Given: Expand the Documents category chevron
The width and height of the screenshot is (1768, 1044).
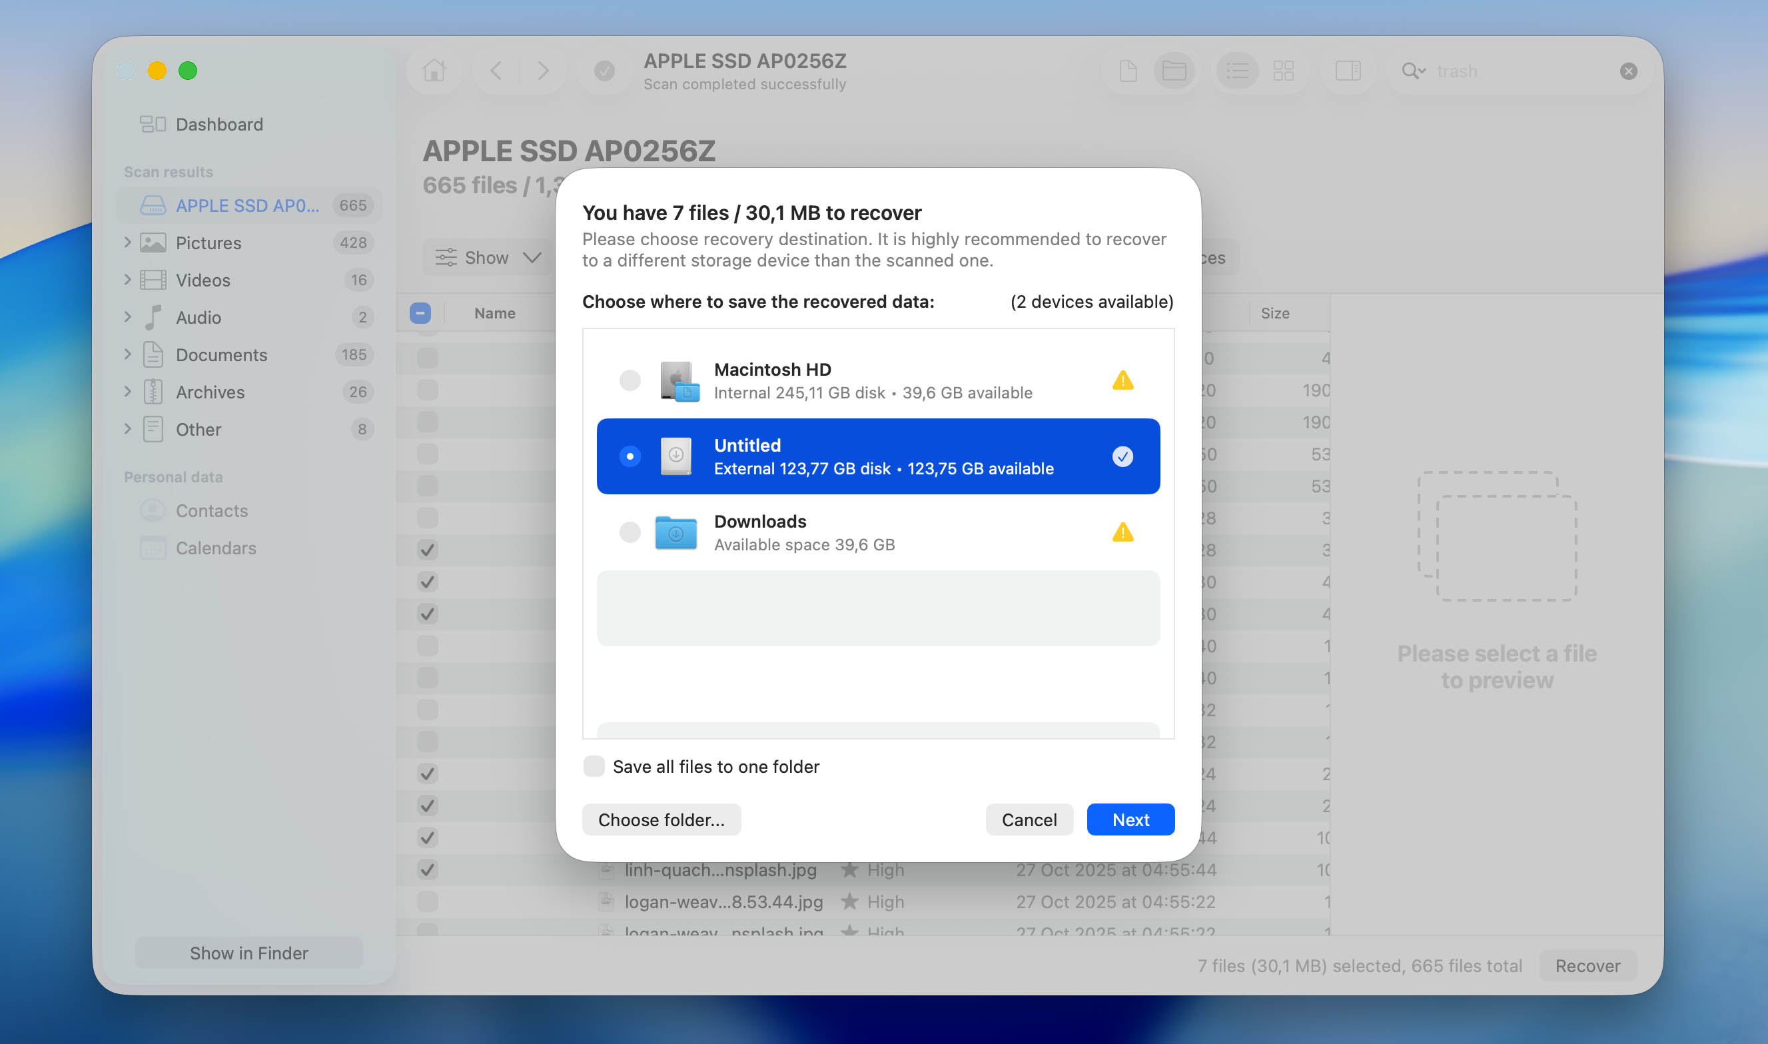Looking at the screenshot, I should [x=127, y=354].
